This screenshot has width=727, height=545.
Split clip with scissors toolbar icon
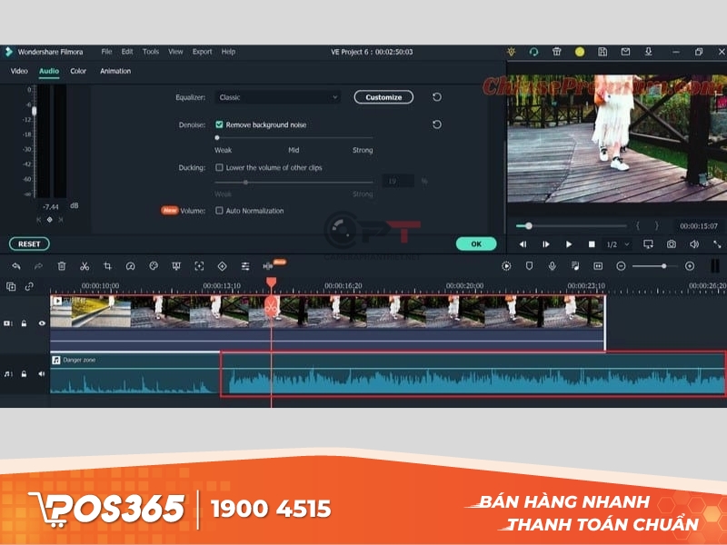point(85,266)
